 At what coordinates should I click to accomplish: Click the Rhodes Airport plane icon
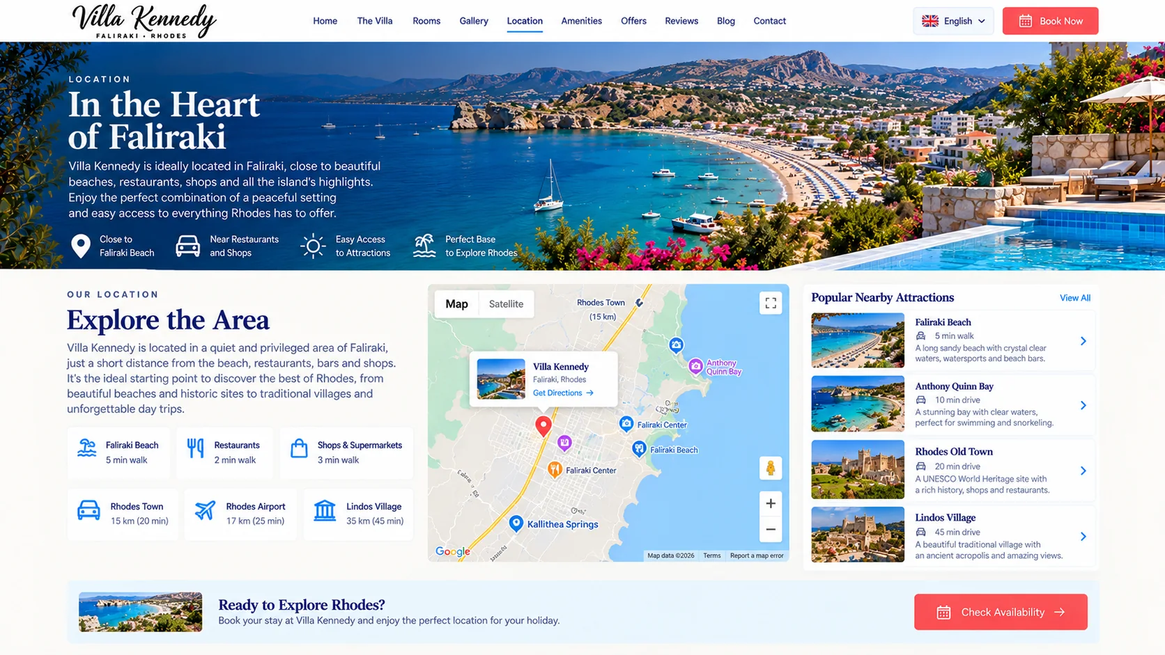click(205, 510)
